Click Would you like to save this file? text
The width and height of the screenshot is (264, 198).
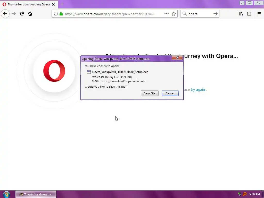click(105, 87)
